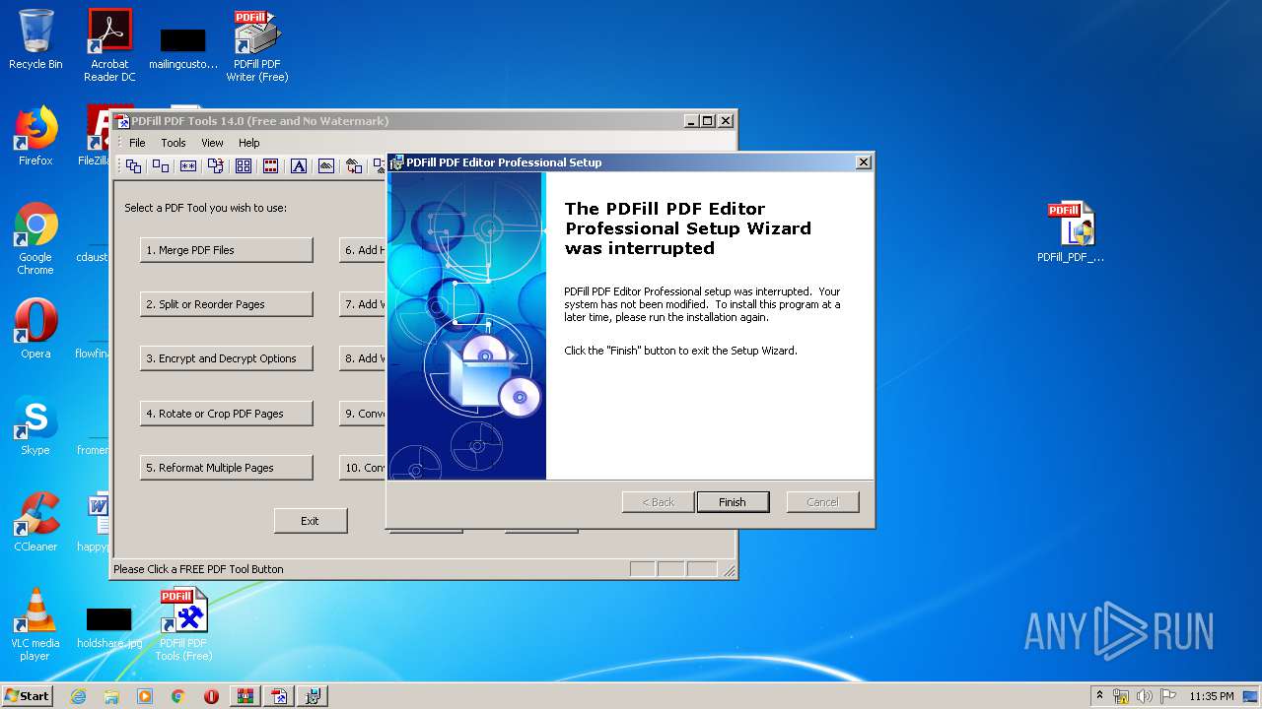
Task: Click the Rotate or Crop toolbar icon
Action: pos(216,166)
